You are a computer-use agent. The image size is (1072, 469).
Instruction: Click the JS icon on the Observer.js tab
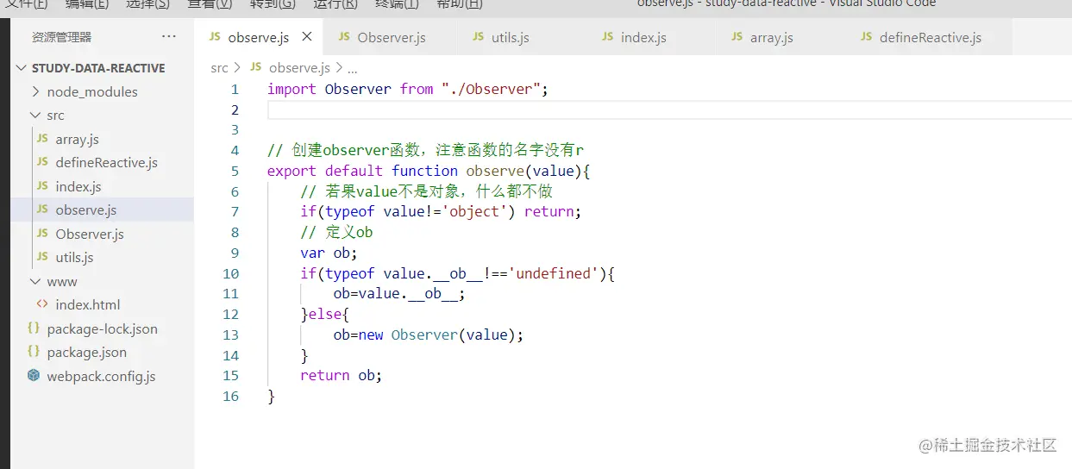(x=344, y=37)
